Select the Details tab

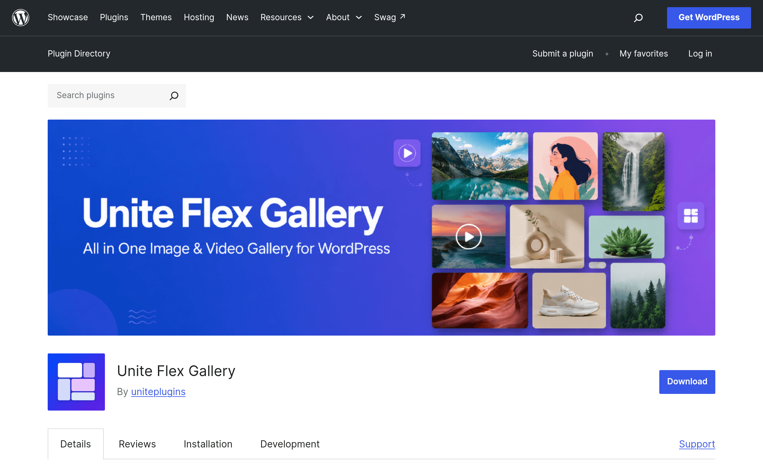(76, 444)
